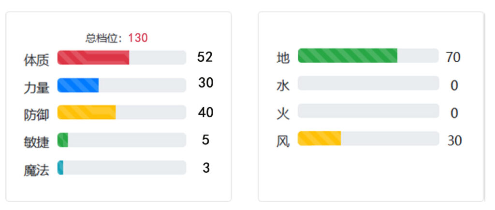
Task: Click the green 敏捷 progress bar
Action: click(121, 140)
